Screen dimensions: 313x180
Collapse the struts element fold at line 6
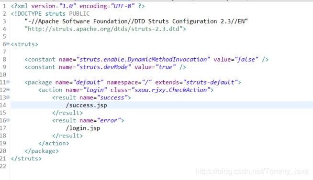(8, 43)
